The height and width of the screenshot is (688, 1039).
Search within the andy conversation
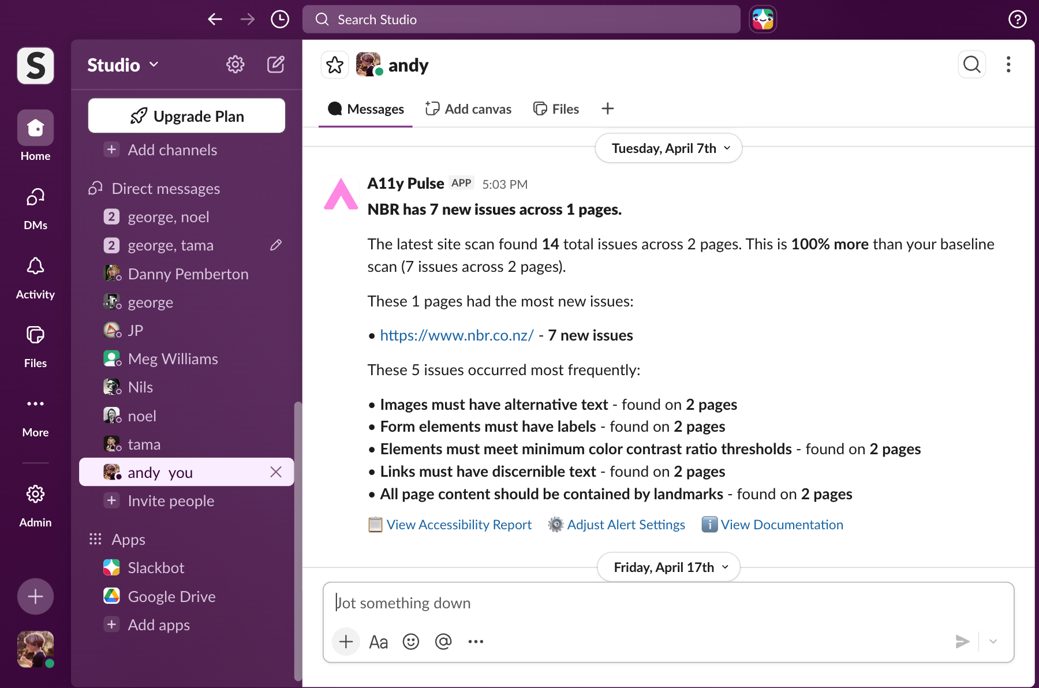click(972, 64)
